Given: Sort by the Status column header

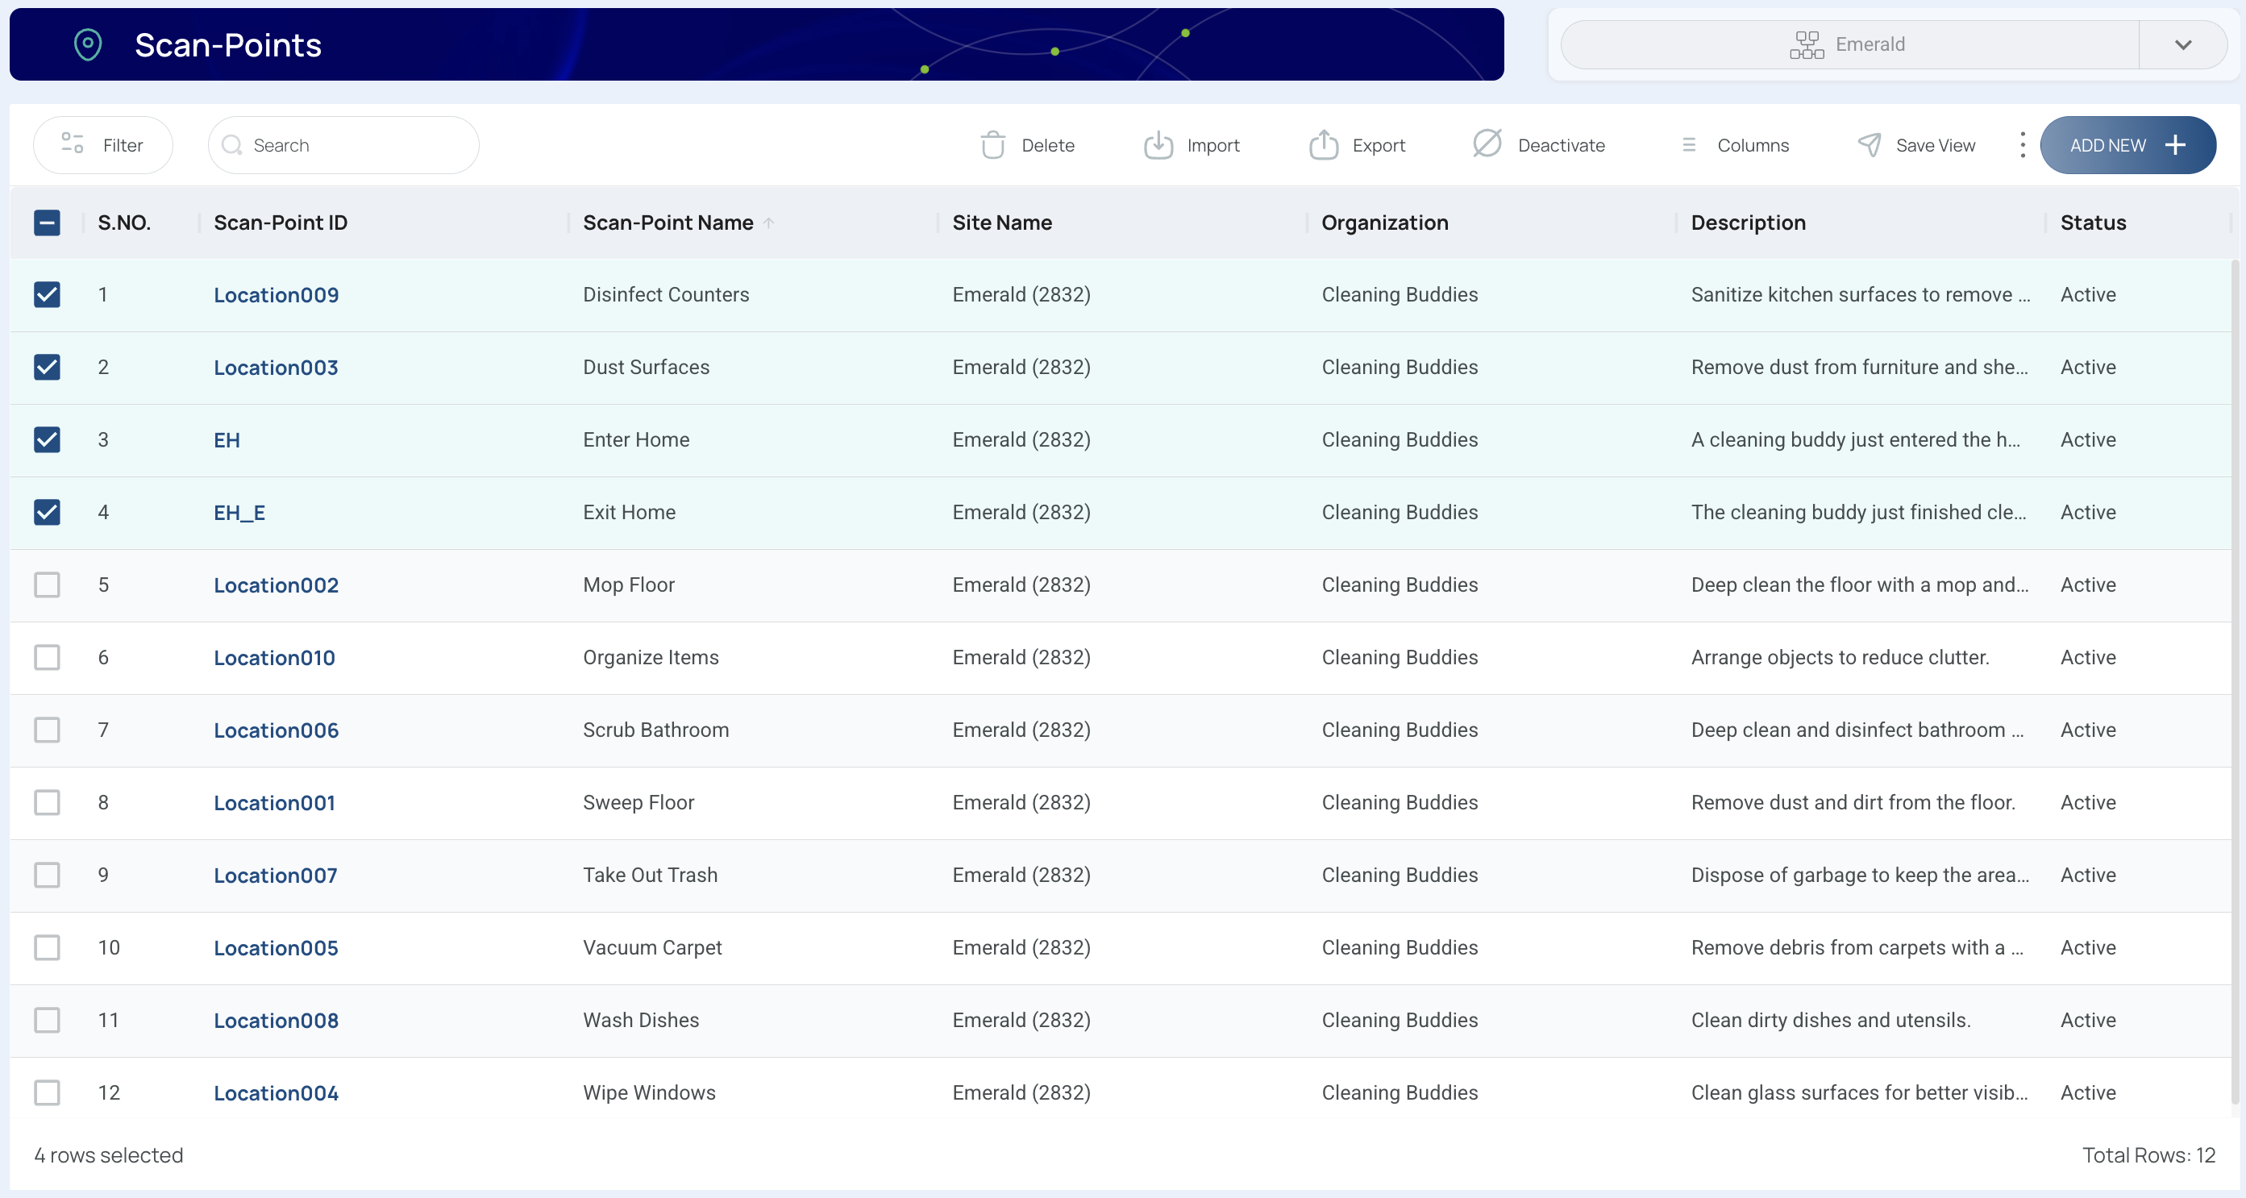Looking at the screenshot, I should click(x=2093, y=223).
